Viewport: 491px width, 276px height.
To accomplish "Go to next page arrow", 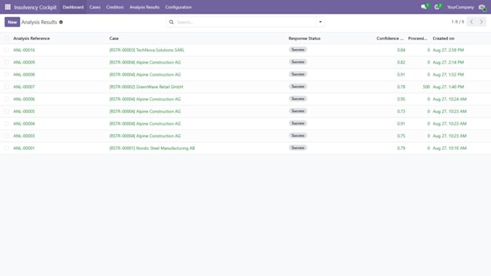I will (x=482, y=22).
